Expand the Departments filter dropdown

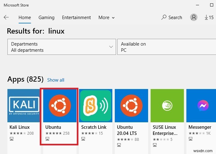pyautogui.click(x=62, y=47)
